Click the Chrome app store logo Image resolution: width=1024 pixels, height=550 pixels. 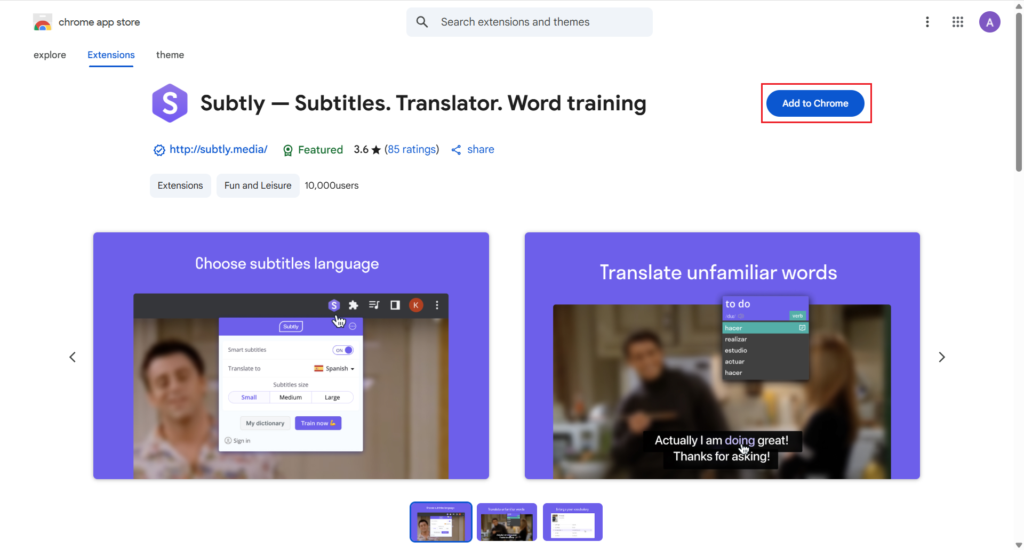tap(42, 22)
